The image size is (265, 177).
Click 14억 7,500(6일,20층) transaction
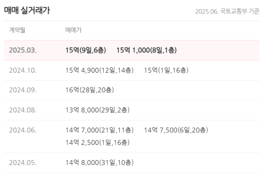(176, 131)
